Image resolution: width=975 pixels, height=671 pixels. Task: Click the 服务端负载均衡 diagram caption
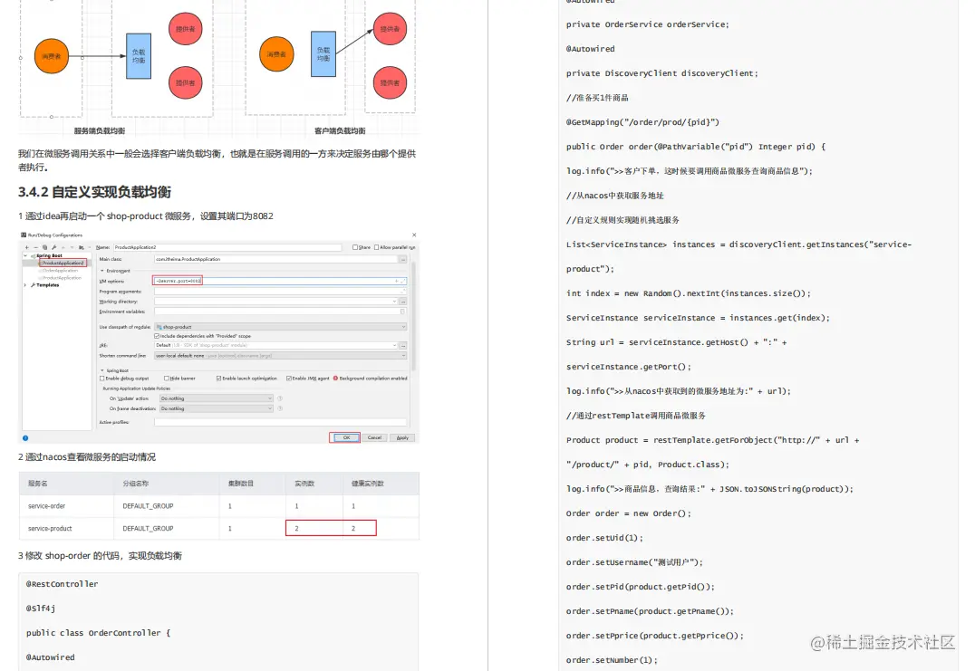point(100,131)
